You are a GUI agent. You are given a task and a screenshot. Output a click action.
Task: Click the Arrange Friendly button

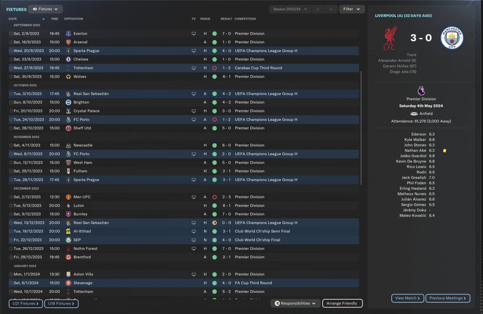coord(342,303)
